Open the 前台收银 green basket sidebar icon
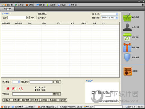This screenshot has height=109, width=145. [127, 17]
